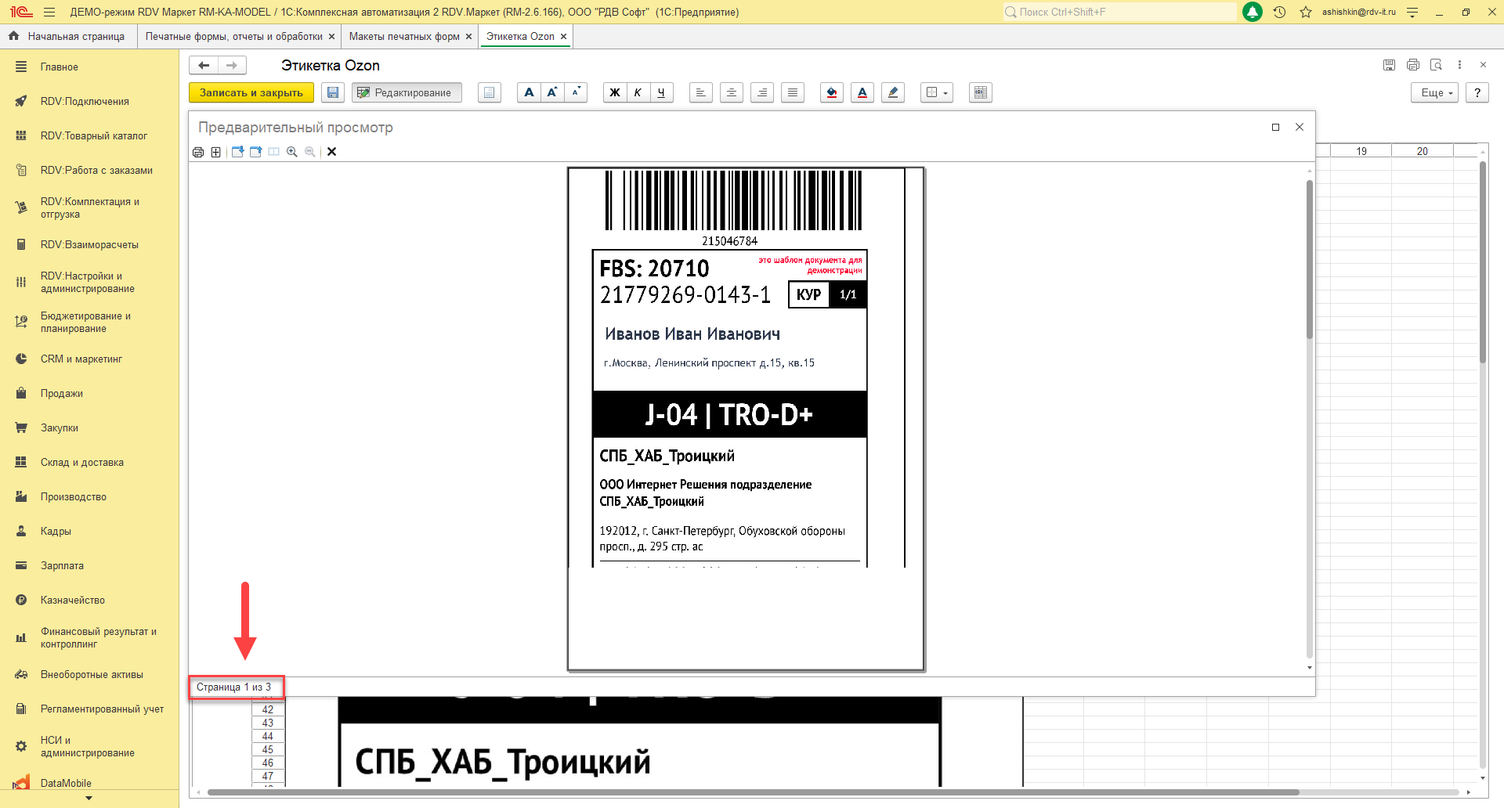This screenshot has height=808, width=1504.
Task: Click Записать и закрыть button
Action: pos(251,92)
